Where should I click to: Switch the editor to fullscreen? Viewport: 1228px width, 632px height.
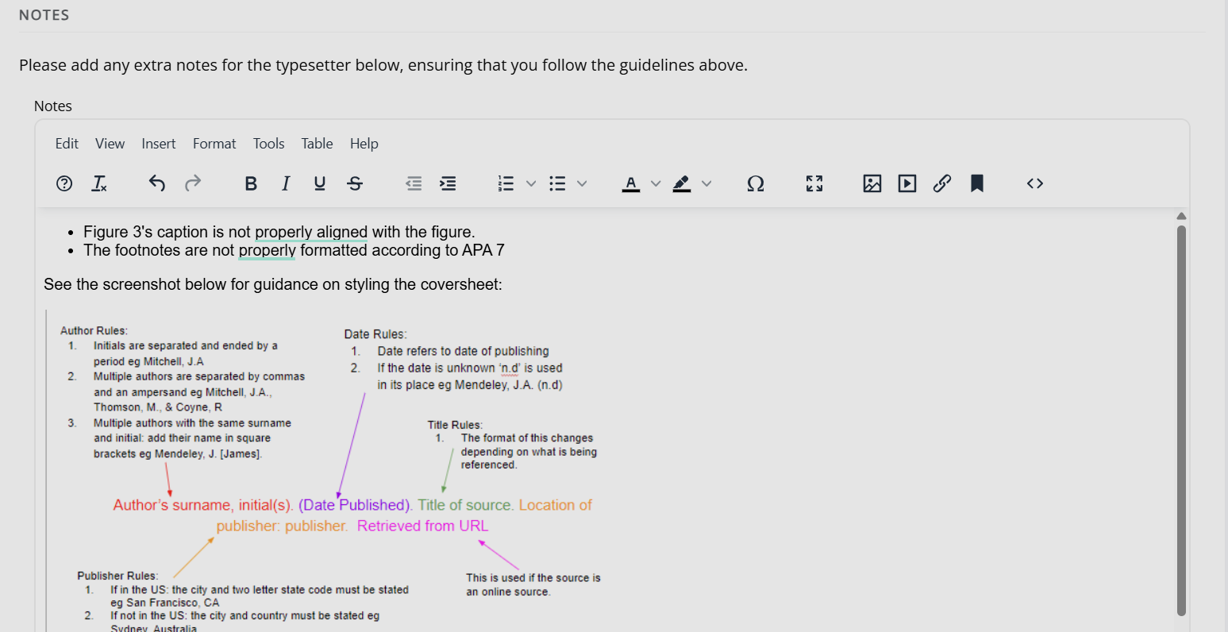click(x=814, y=183)
